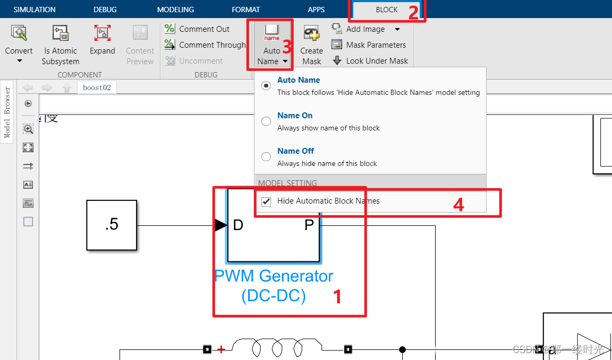The image size is (612, 360).
Task: Click the hide/show explorer bar icon
Action: pyautogui.click(x=28, y=103)
